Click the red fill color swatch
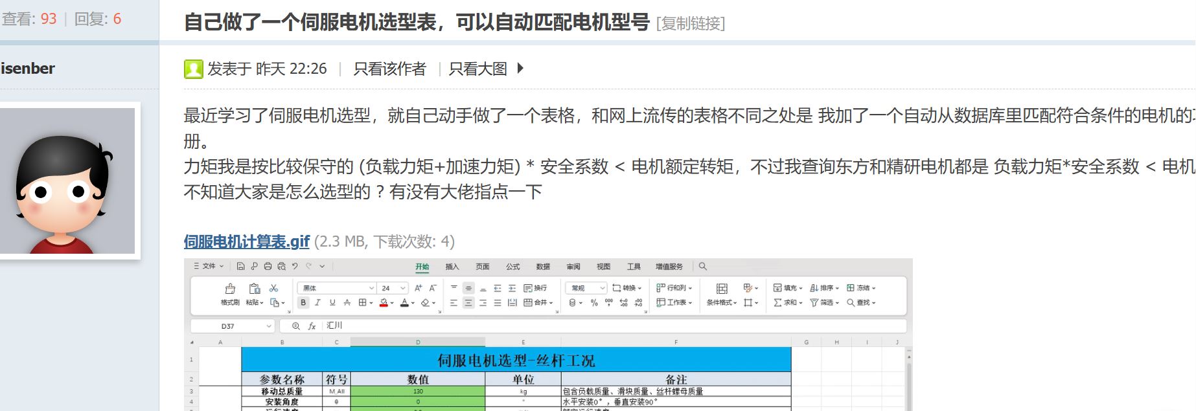Image resolution: width=1196 pixels, height=411 pixels. tap(383, 303)
